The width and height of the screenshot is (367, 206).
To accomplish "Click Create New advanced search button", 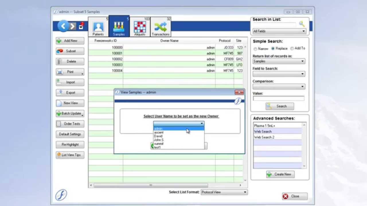I will (x=280, y=174).
